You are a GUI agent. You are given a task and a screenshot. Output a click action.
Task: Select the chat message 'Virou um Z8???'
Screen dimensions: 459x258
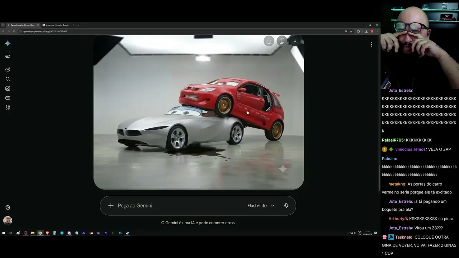pyautogui.click(x=429, y=228)
